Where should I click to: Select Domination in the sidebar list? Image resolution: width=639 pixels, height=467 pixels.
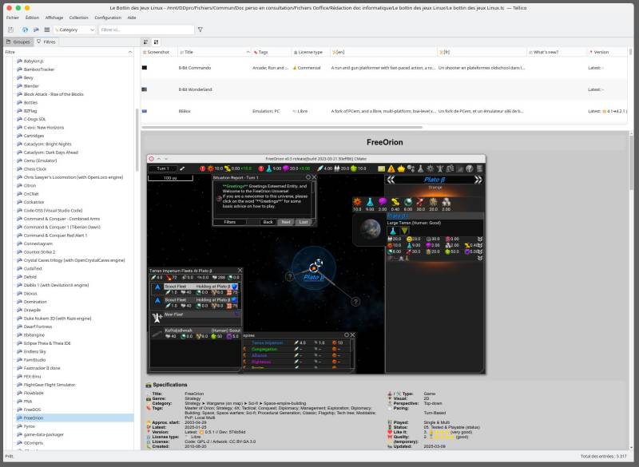[x=35, y=302]
